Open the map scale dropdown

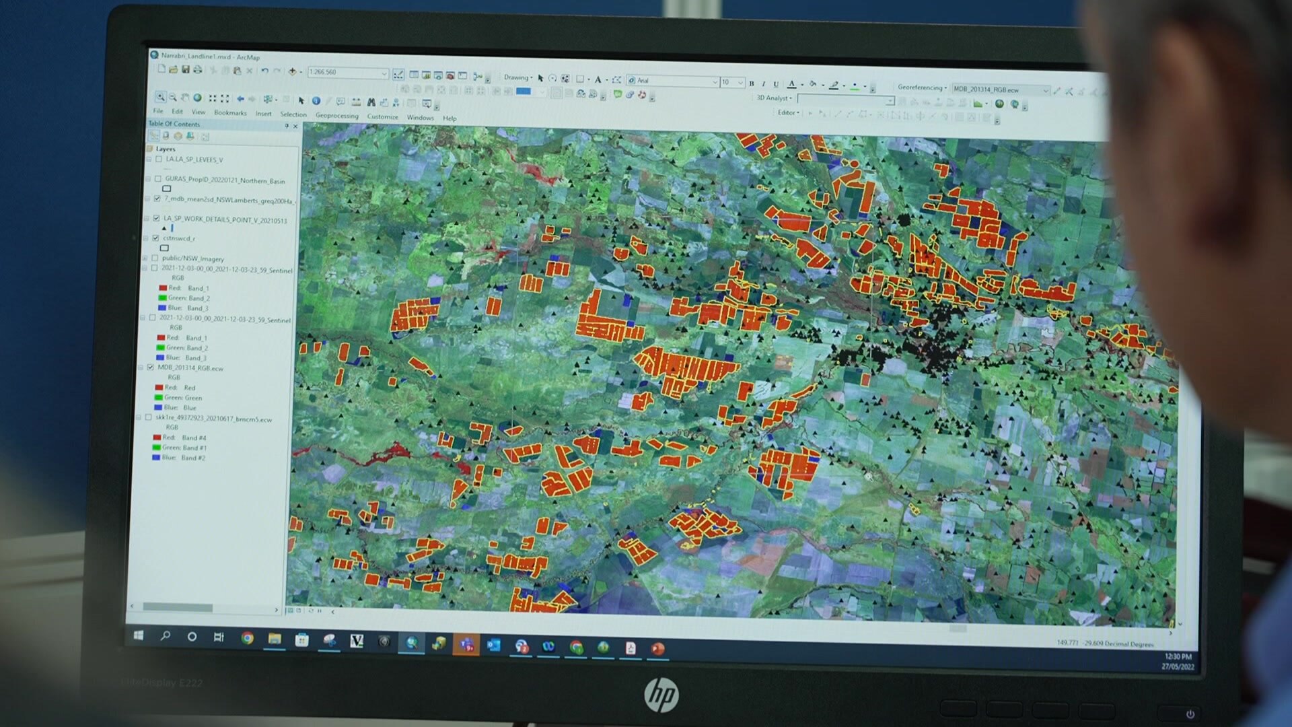[x=384, y=73]
